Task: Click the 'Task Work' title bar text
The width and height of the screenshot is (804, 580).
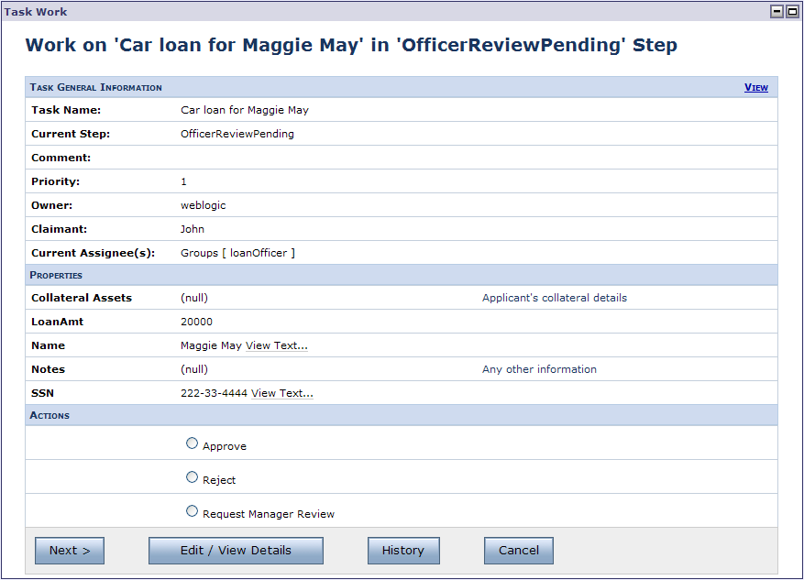Action: click(x=36, y=12)
